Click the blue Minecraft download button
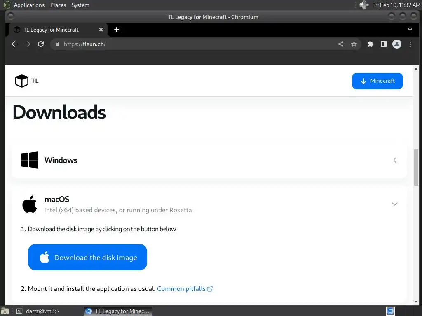The width and height of the screenshot is (422, 316). [x=377, y=81]
